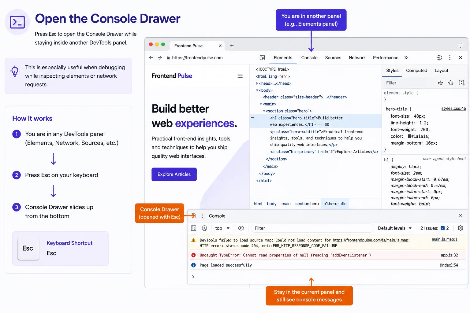Click the clipboard icon in browser title bar
This screenshot has width=470, height=313.
pyautogui.click(x=461, y=45)
